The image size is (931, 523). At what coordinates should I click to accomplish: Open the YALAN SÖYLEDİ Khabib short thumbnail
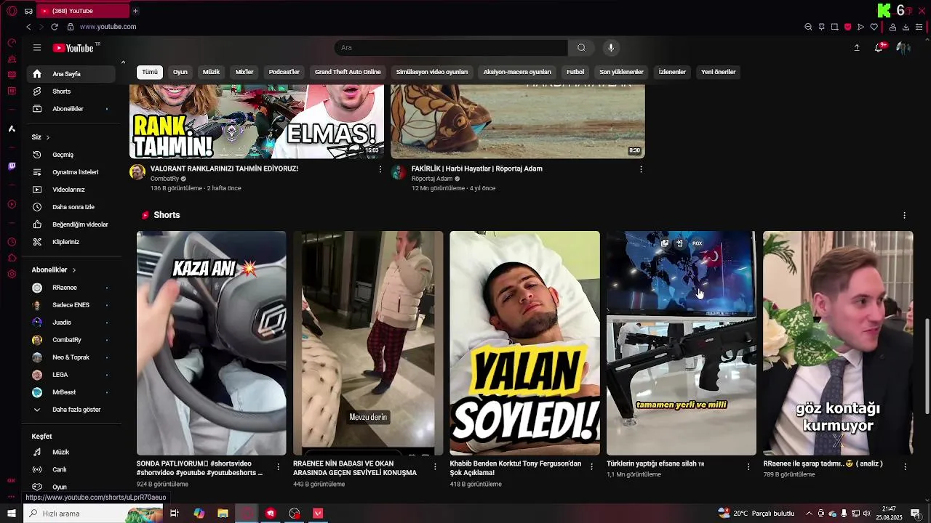[x=524, y=343]
